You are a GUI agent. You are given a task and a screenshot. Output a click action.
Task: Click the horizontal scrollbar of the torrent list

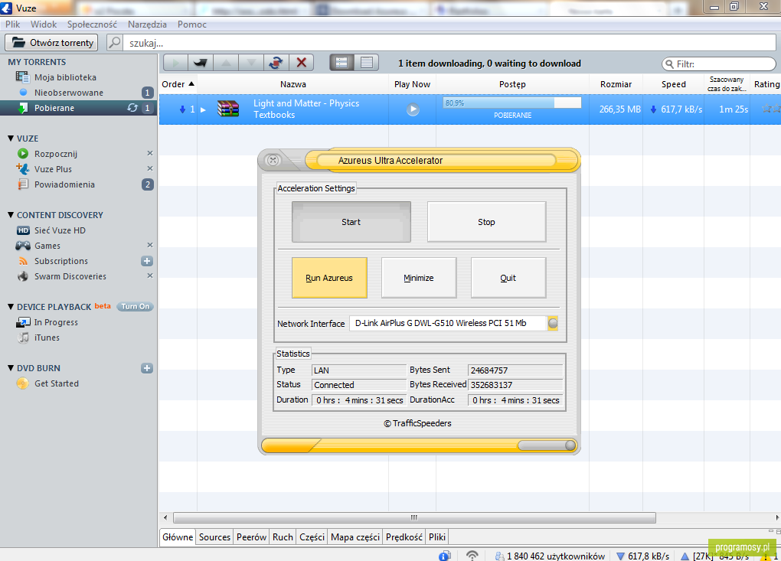414,517
